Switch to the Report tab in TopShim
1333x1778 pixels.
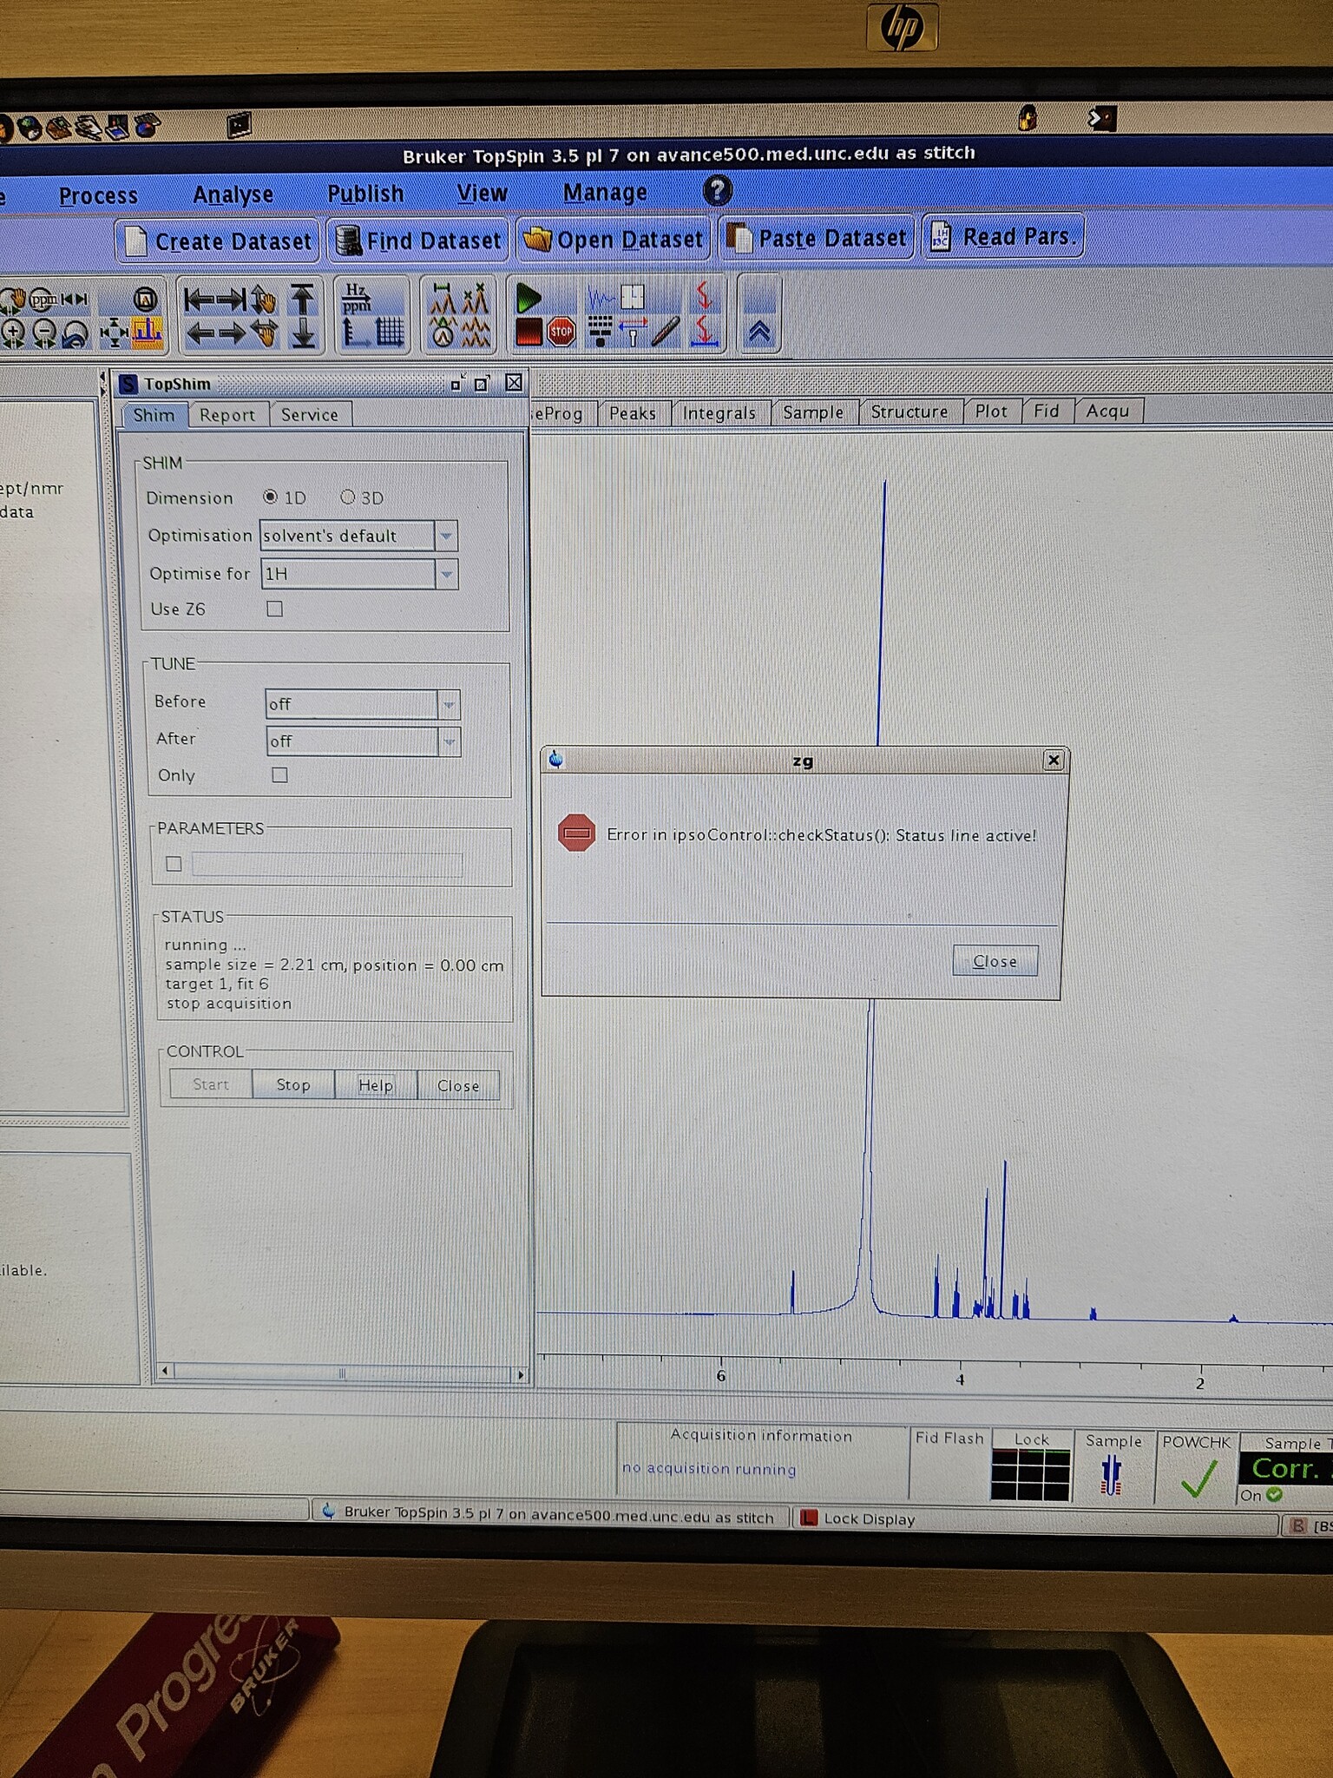[227, 415]
